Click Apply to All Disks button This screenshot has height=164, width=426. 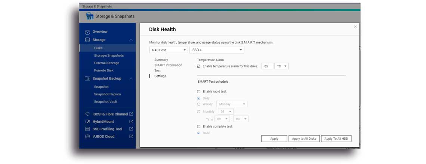point(304,139)
